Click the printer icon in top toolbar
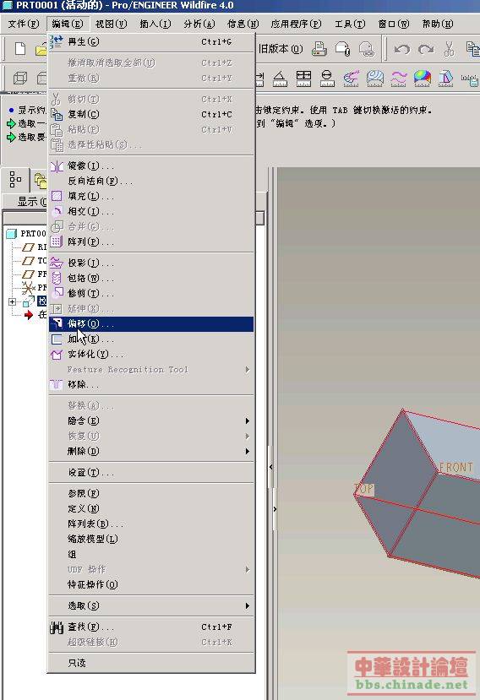 [319, 49]
